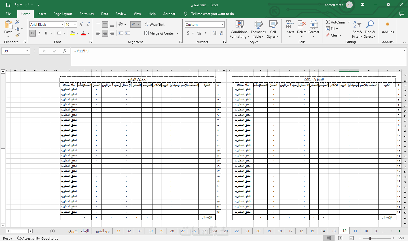Select sheet tab 13
Screen dimensions: 408x241
(x=334, y=231)
